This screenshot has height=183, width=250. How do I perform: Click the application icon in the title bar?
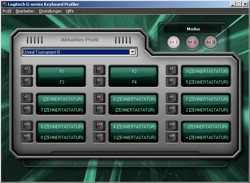click(x=4, y=4)
